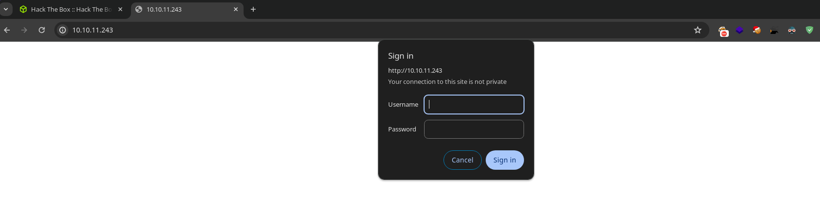Viewport: 820px width, 210px height.
Task: Focus the Username input field
Action: tap(474, 104)
